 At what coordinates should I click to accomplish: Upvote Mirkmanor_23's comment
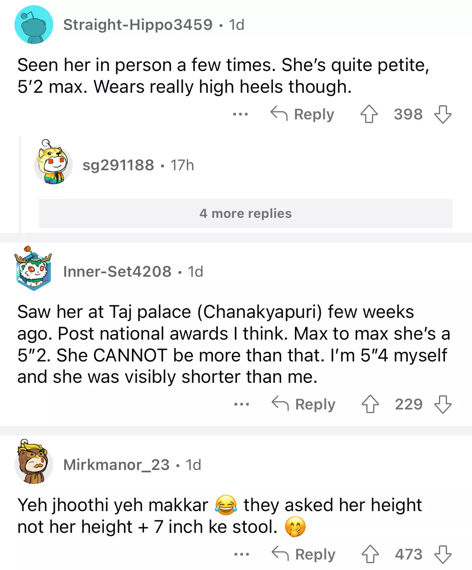click(370, 554)
